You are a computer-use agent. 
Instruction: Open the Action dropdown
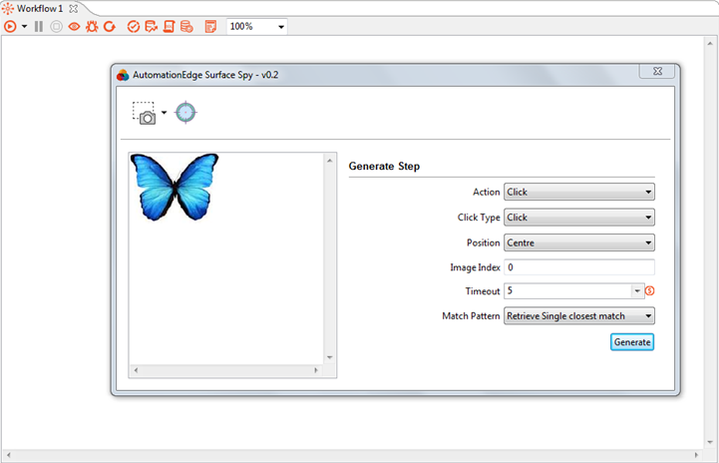[579, 192]
